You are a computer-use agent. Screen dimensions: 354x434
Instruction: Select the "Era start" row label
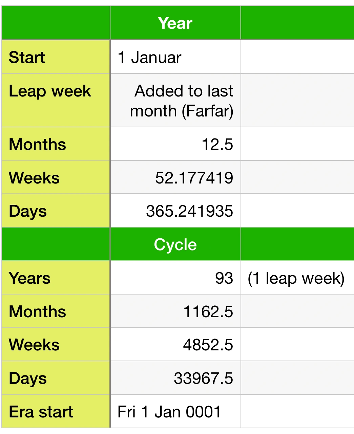tap(41, 412)
